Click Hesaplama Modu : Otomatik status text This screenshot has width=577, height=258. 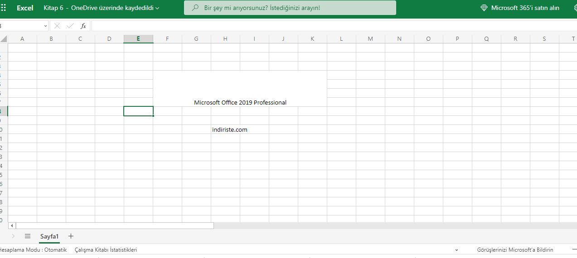tap(33, 250)
